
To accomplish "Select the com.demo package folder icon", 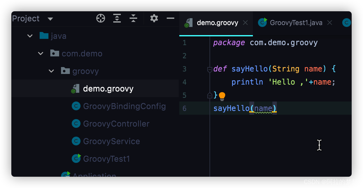I will point(55,53).
